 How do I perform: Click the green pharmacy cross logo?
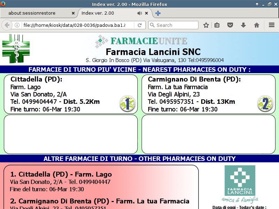[16, 49]
